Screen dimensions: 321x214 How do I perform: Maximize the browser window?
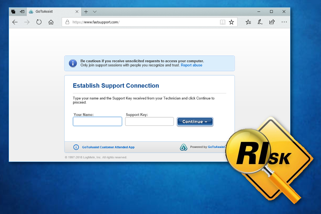coord(272,12)
